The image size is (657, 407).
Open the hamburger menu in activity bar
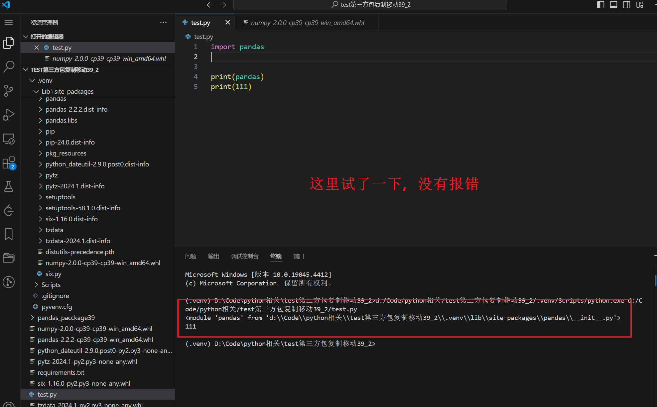[9, 23]
